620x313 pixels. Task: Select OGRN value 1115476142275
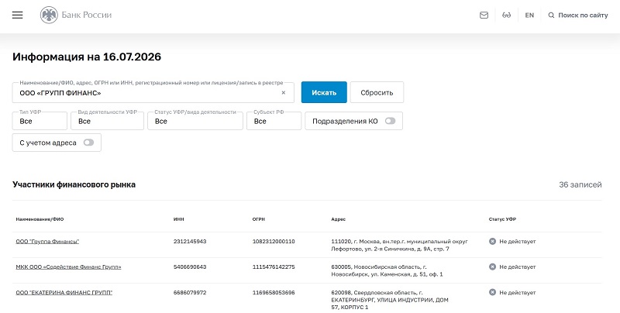(x=274, y=267)
